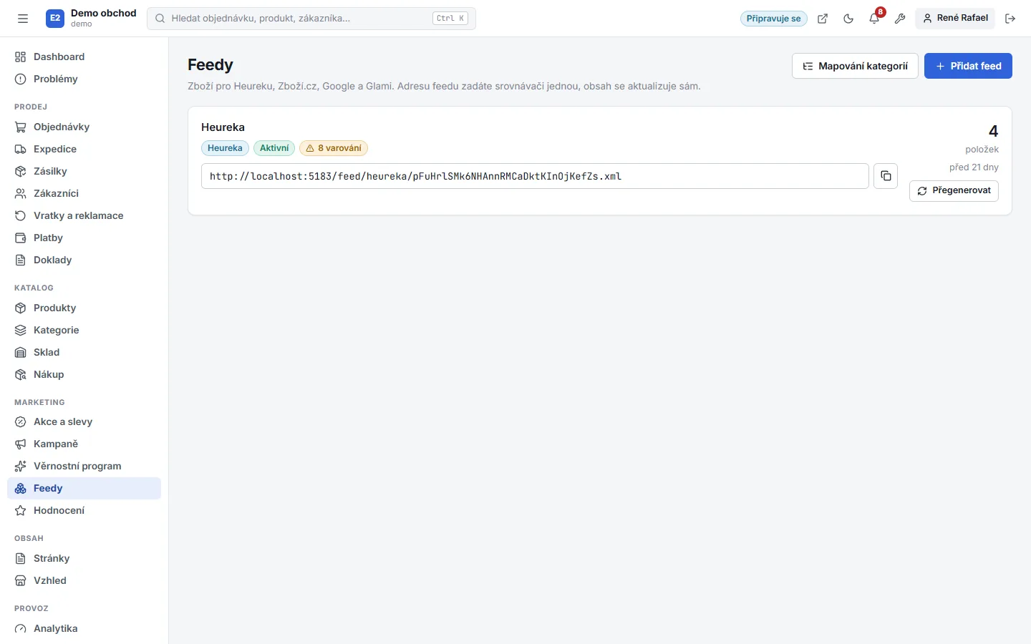Image resolution: width=1031 pixels, height=644 pixels.
Task: Open Analytika in sidebar
Action: pyautogui.click(x=84, y=628)
